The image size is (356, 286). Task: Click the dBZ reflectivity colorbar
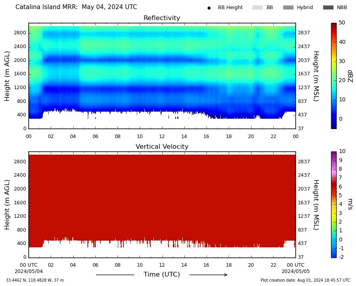(x=333, y=76)
